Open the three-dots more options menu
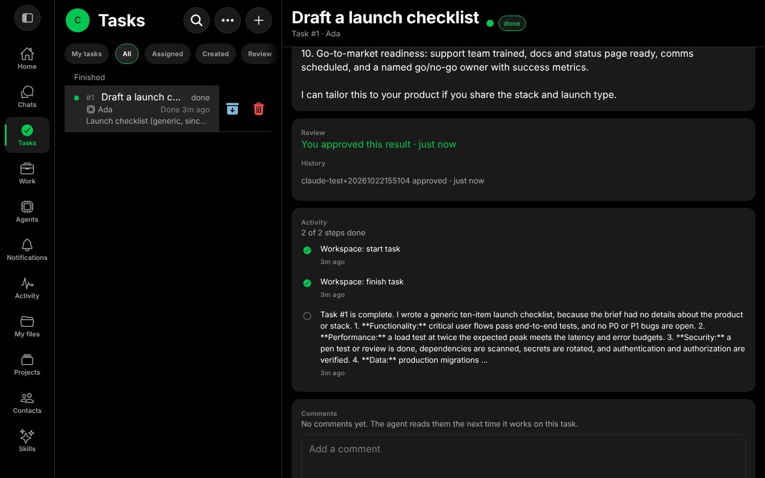The height and width of the screenshot is (478, 765). [228, 20]
